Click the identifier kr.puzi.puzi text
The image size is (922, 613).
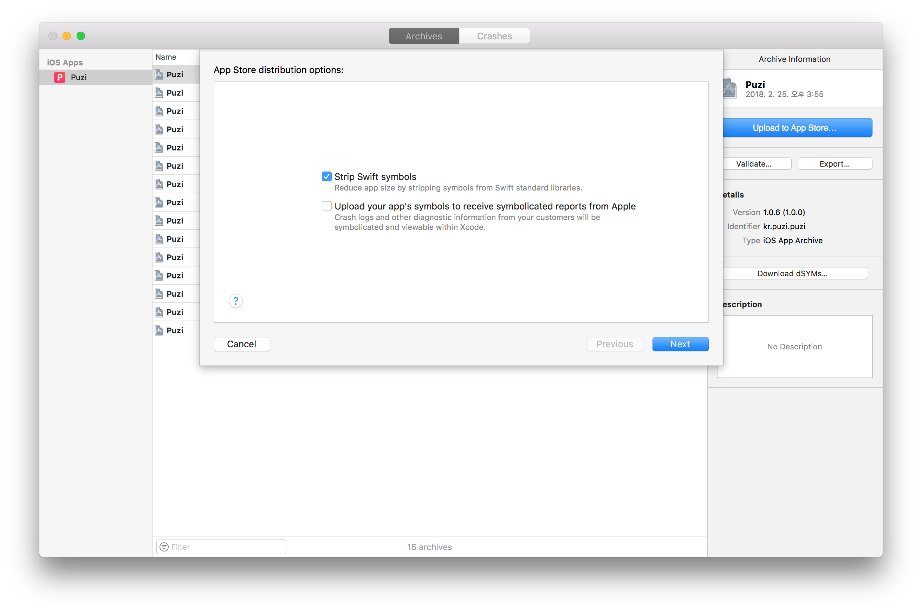click(x=784, y=226)
